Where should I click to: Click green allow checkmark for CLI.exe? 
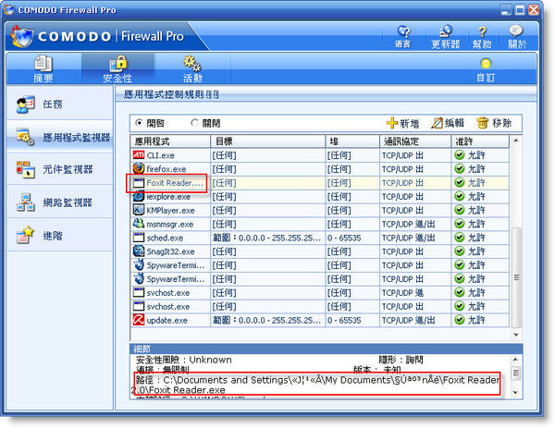point(460,155)
